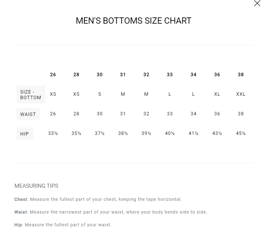Image resolution: width=267 pixels, height=235 pixels.
Task: Click the Men's Bottoms Size Chart heading
Action: click(133, 21)
